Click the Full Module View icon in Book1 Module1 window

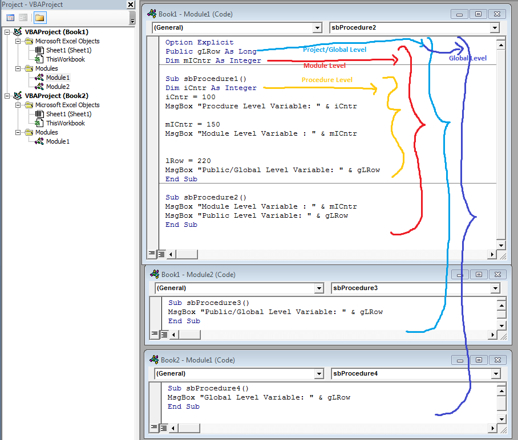point(161,254)
